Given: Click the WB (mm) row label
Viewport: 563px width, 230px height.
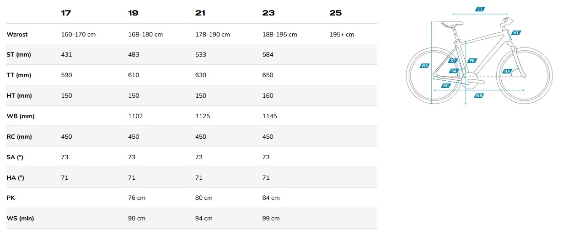Looking at the screenshot, I should coord(21,116).
